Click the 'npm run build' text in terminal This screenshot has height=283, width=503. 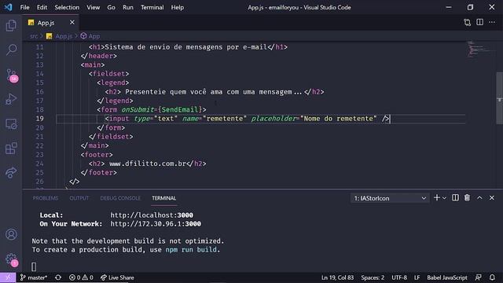pyautogui.click(x=191, y=250)
